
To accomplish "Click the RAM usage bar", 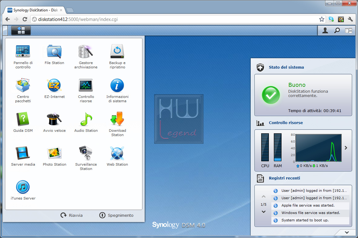I will point(278,147).
